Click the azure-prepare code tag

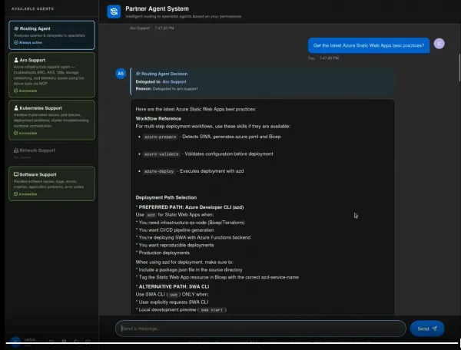coord(161,137)
